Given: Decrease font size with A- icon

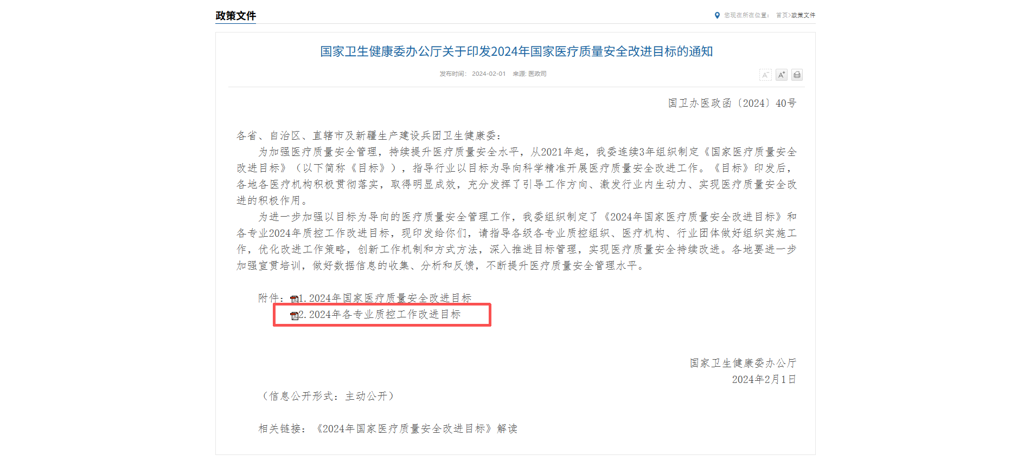Looking at the screenshot, I should point(765,75).
